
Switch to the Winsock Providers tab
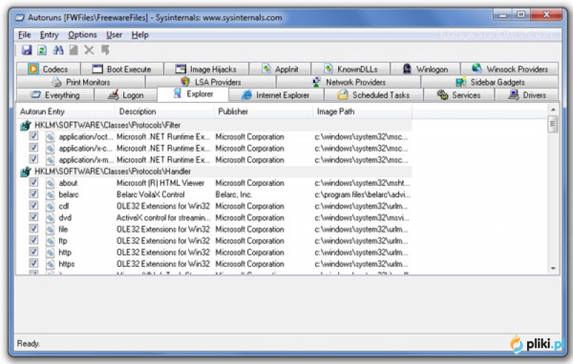pyautogui.click(x=510, y=69)
